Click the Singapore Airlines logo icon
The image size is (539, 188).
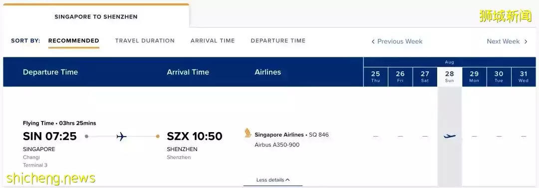click(248, 133)
